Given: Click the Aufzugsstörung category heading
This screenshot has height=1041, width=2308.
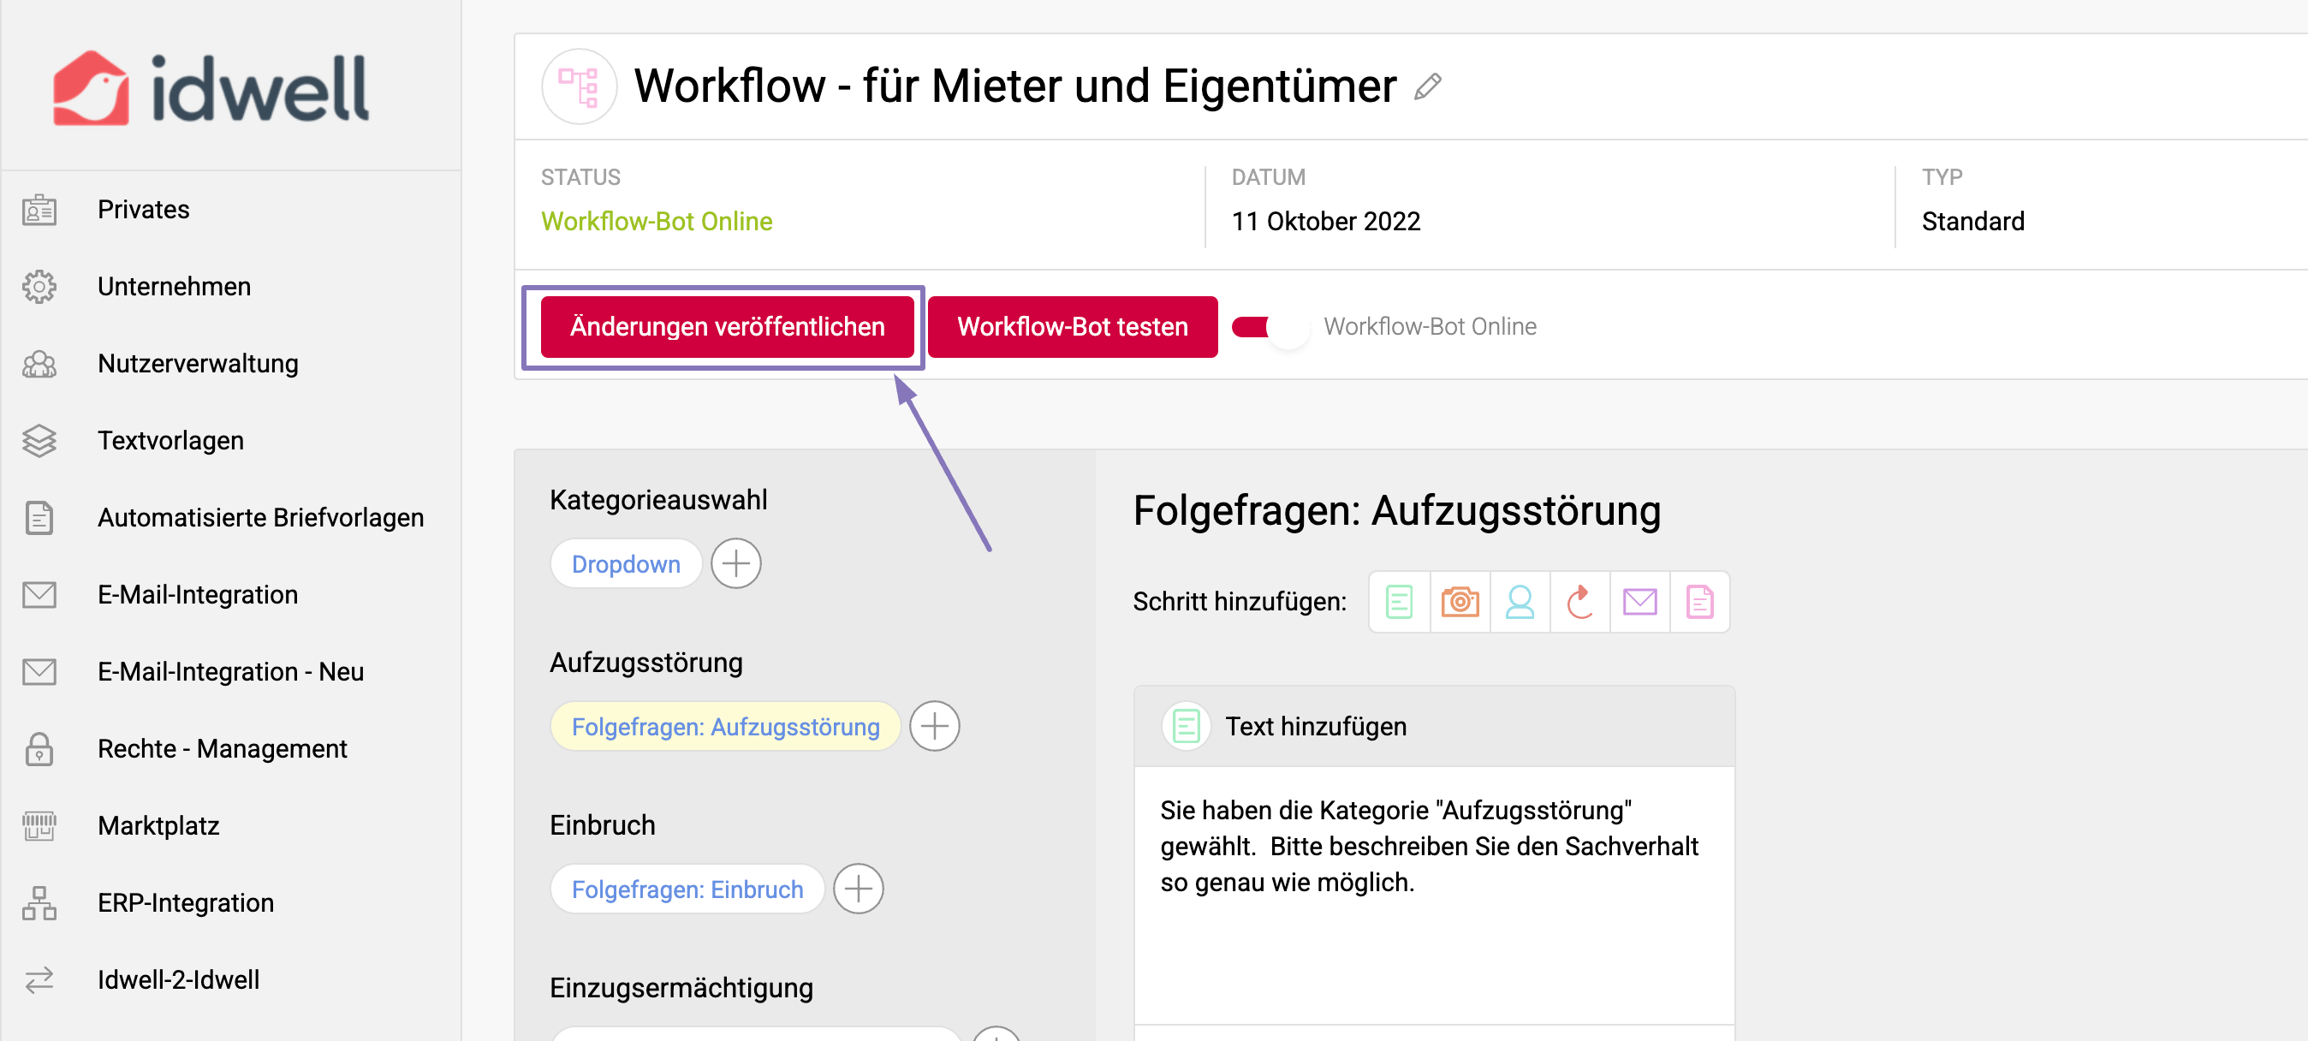Looking at the screenshot, I should click(x=646, y=663).
